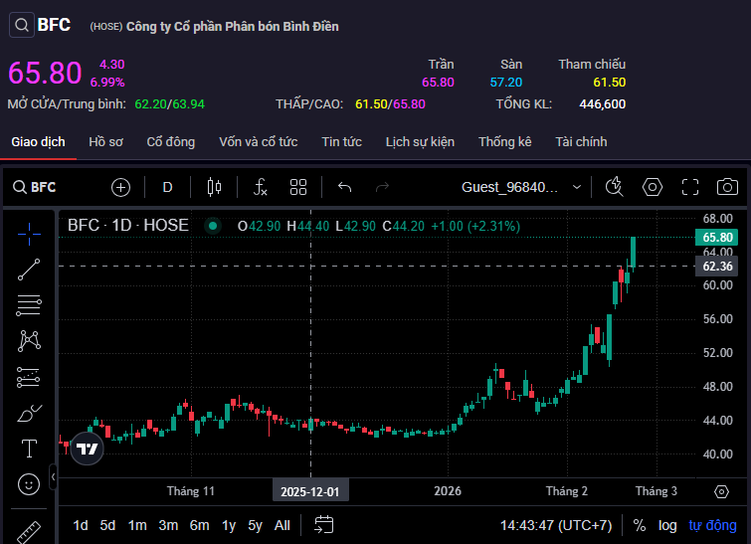Toggle tự động auto scale
The image size is (751, 544).
click(712, 525)
